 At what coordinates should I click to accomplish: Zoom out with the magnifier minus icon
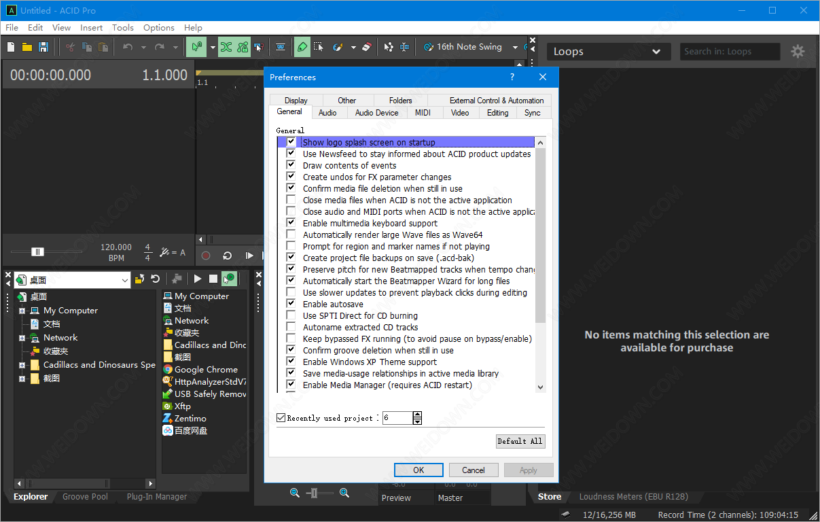click(x=295, y=493)
